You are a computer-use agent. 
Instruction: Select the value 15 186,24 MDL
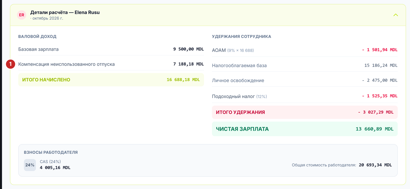pyautogui.click(x=381, y=65)
